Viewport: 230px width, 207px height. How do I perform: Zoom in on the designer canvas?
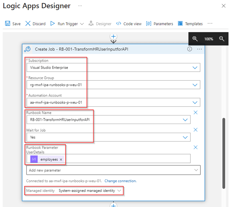[195, 39]
